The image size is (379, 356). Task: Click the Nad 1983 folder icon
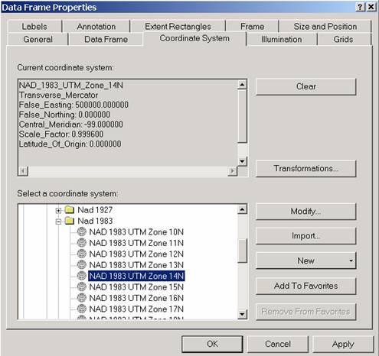pos(70,221)
